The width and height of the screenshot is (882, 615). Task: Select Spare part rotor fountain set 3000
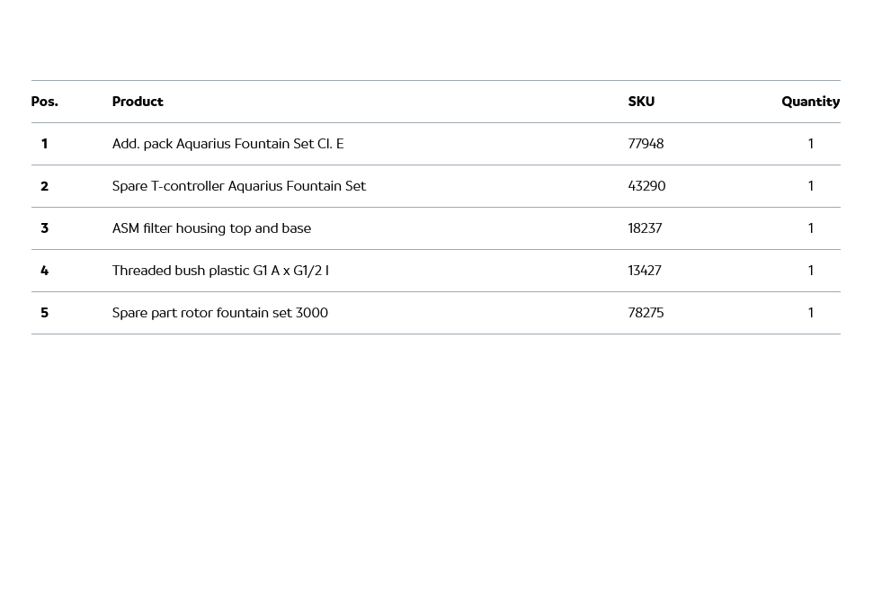pyautogui.click(x=219, y=313)
